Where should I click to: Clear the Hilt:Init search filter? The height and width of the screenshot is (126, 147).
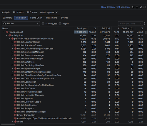pyautogui.click(x=37, y=23)
